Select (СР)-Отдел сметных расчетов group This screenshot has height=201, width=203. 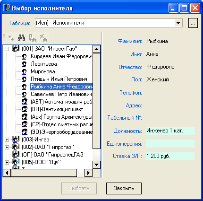[61, 124]
